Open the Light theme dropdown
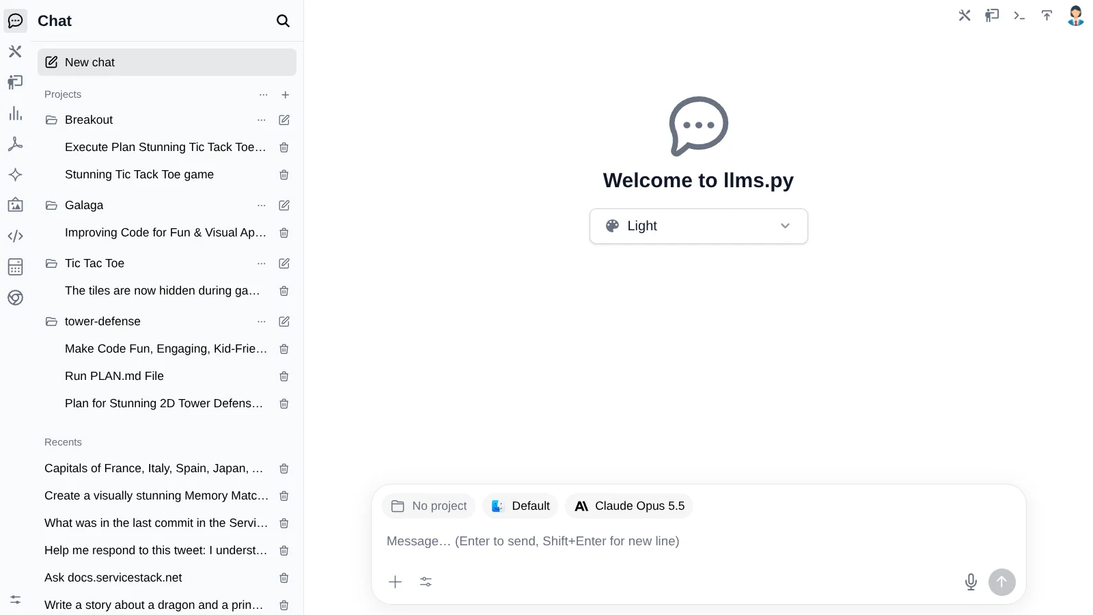Image resolution: width=1093 pixels, height=615 pixels. [x=699, y=226]
